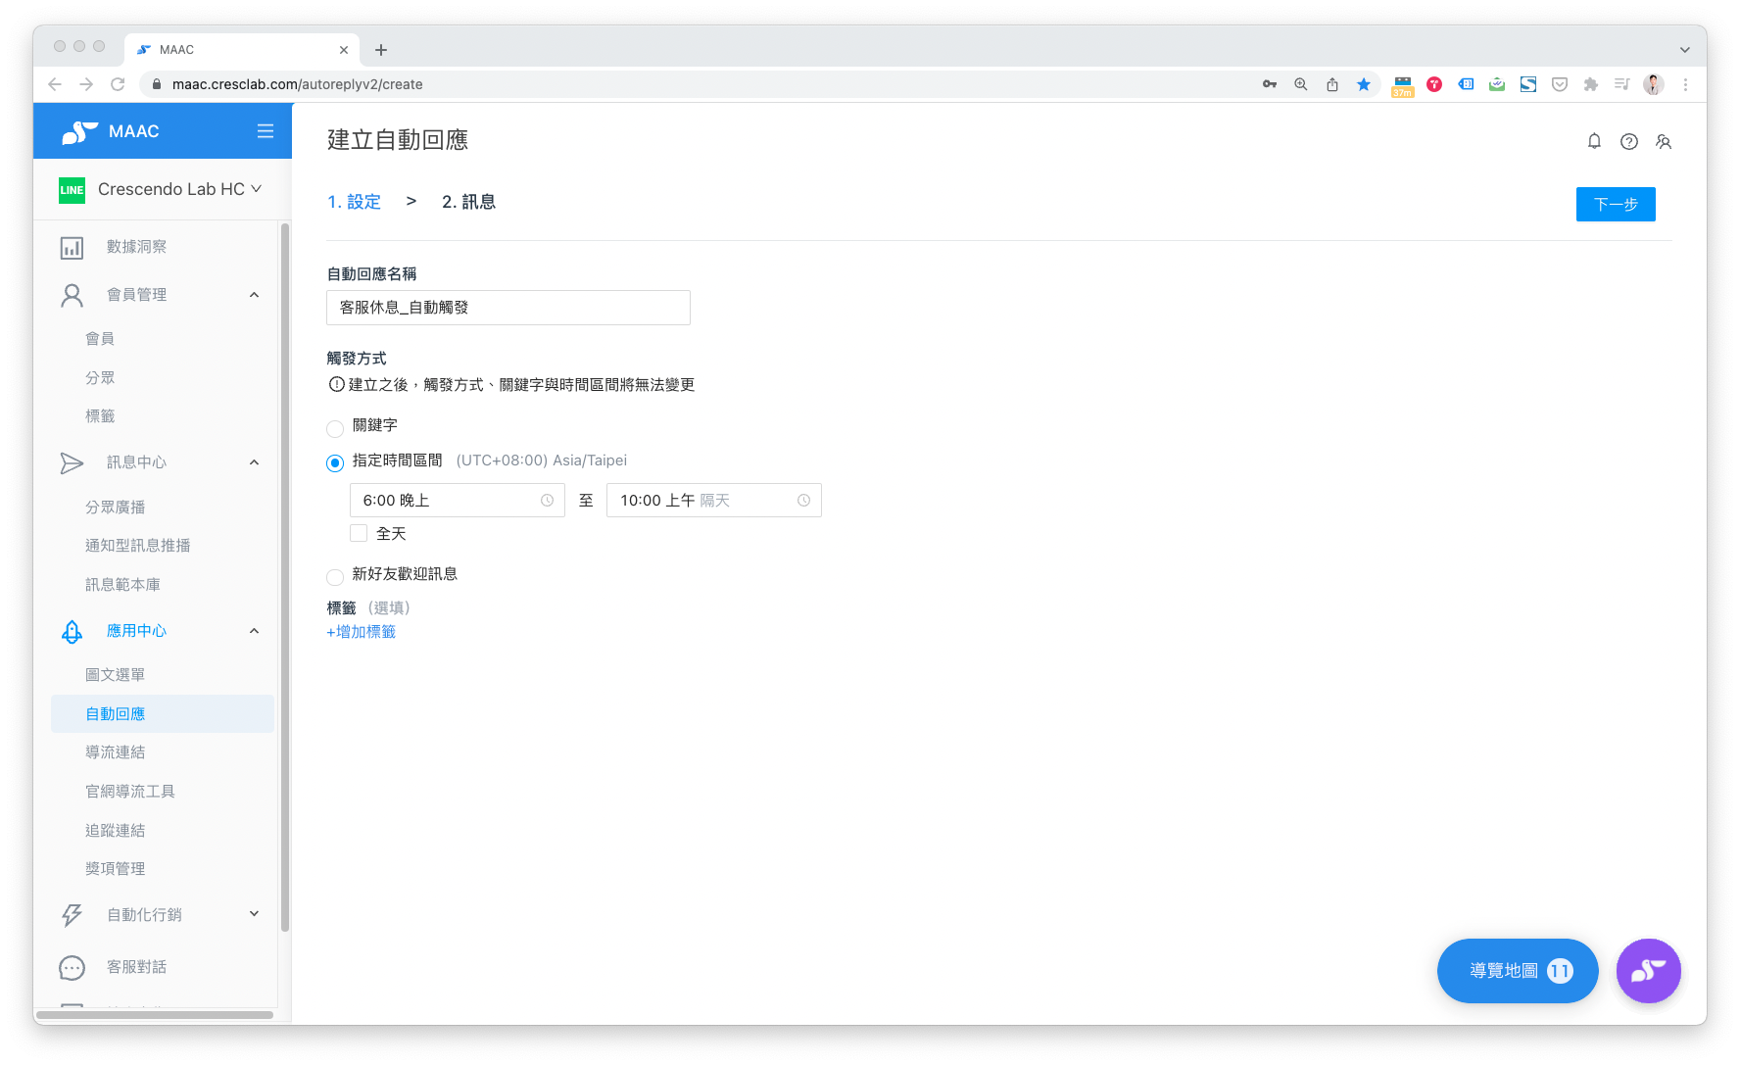Open the browser tab list chevron
Viewport: 1740px width, 1066px height.
pyautogui.click(x=1685, y=50)
